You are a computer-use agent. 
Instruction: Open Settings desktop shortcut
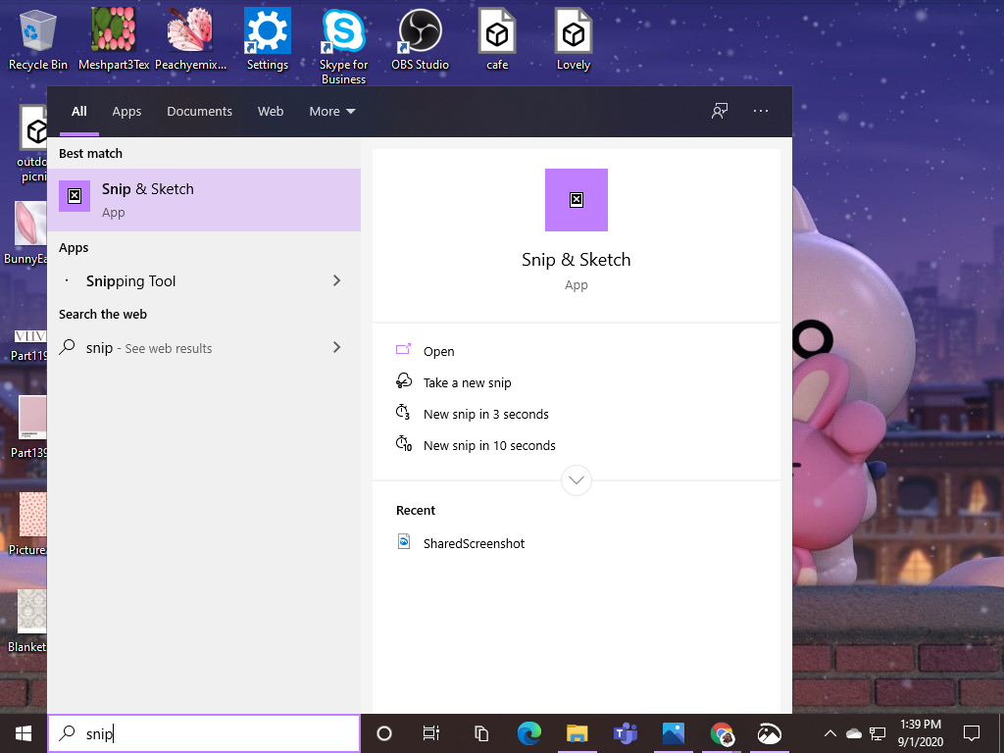pos(268,39)
